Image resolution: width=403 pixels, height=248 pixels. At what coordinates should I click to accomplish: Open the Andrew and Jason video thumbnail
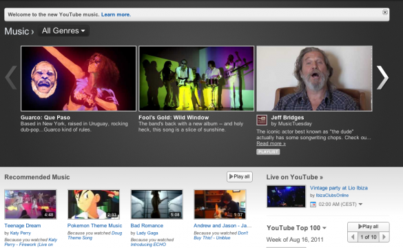[220, 205]
